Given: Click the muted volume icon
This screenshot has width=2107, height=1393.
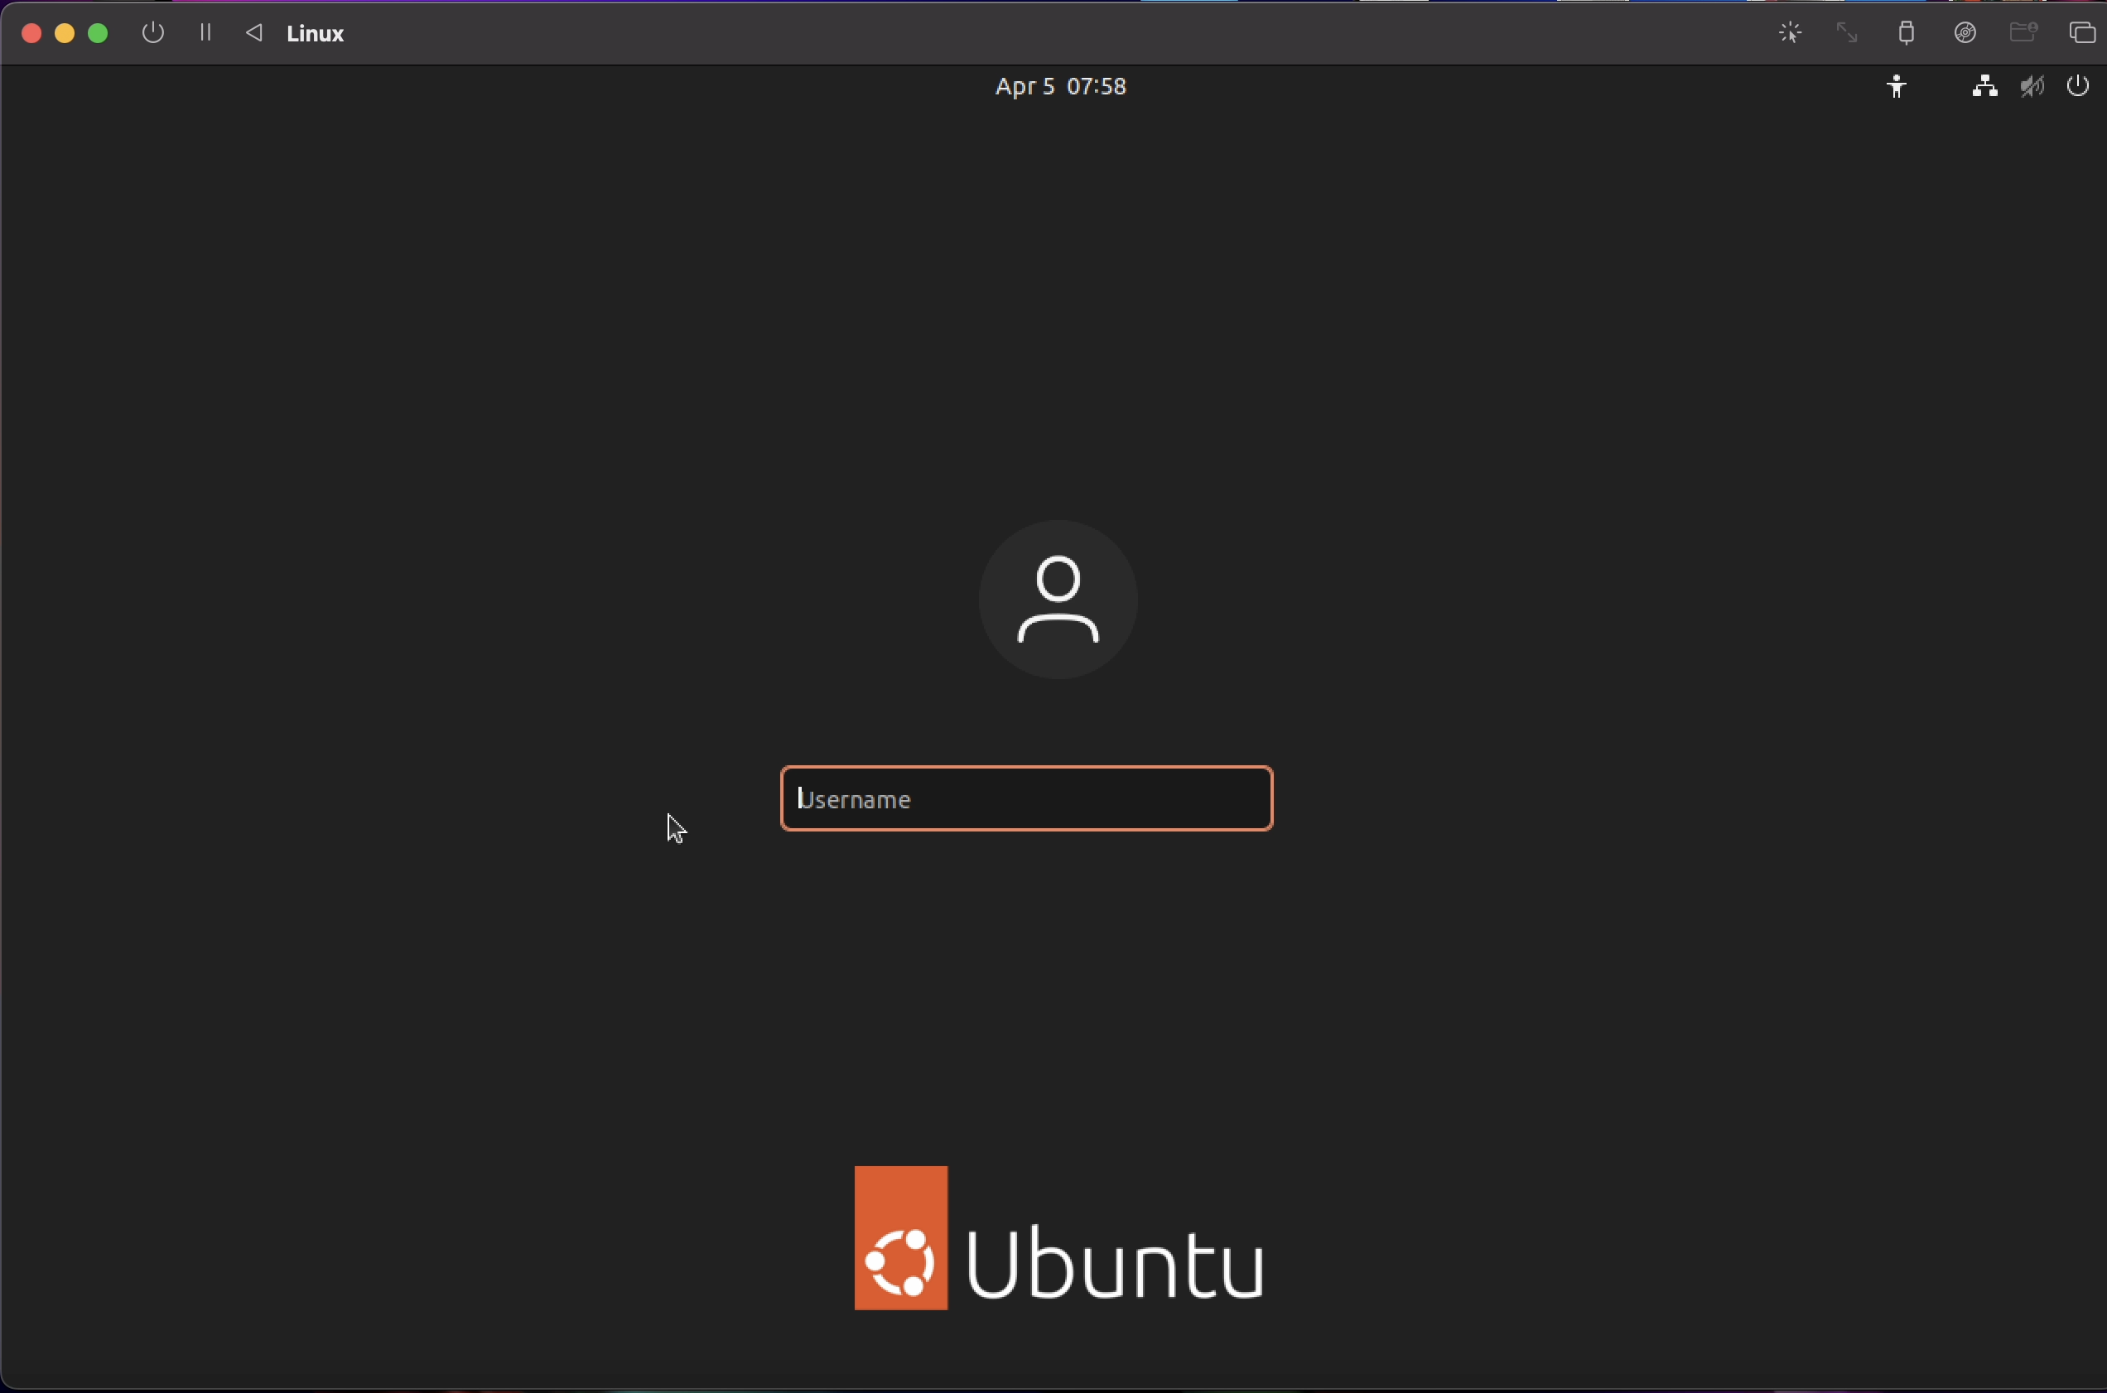Looking at the screenshot, I should pos(2032,86).
